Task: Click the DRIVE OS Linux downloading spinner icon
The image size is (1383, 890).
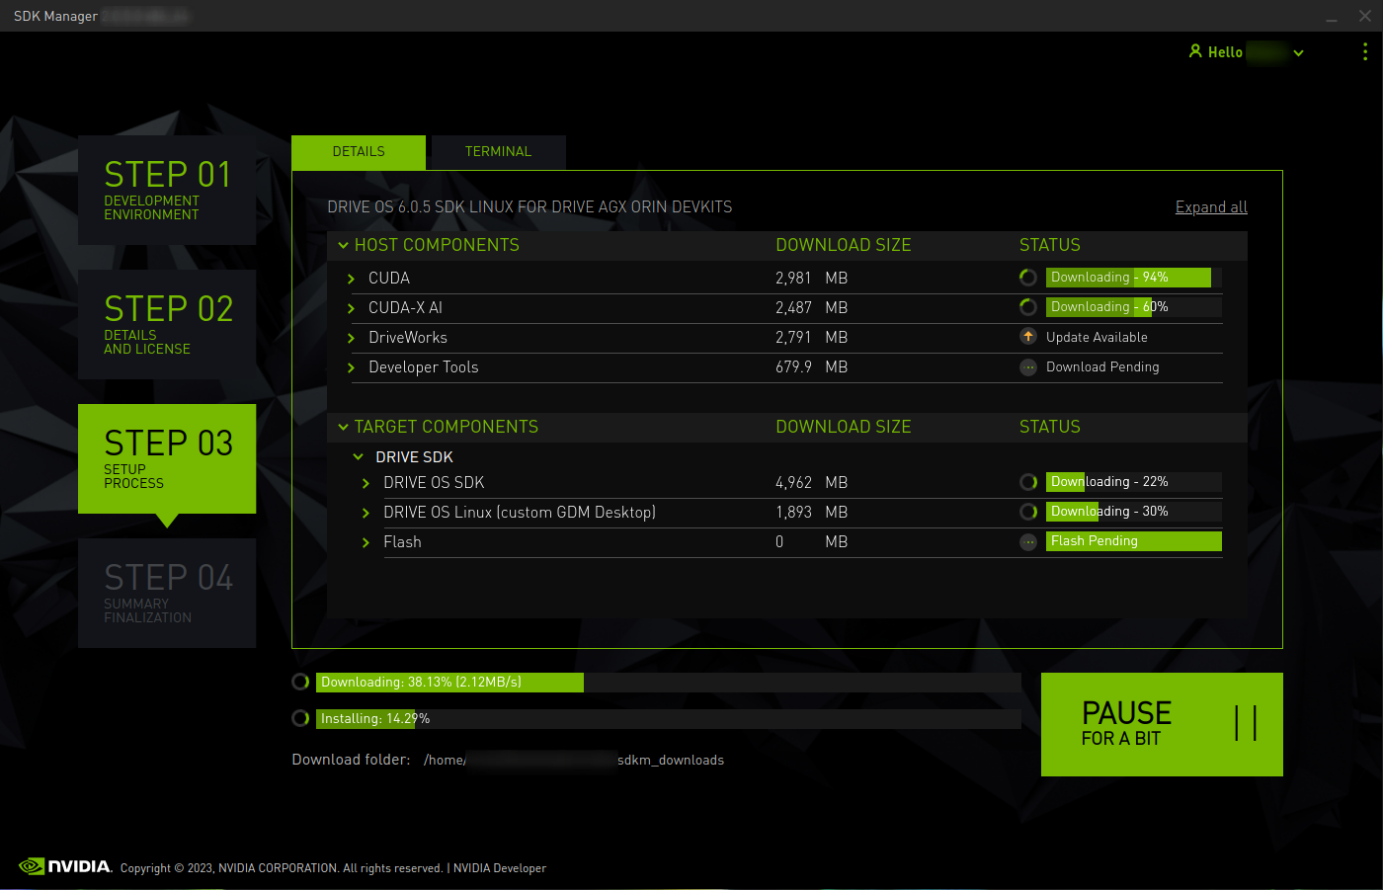Action: pos(1028,512)
